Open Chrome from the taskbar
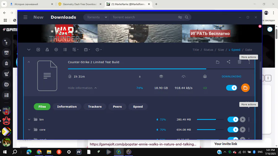 pyautogui.click(x=39, y=152)
